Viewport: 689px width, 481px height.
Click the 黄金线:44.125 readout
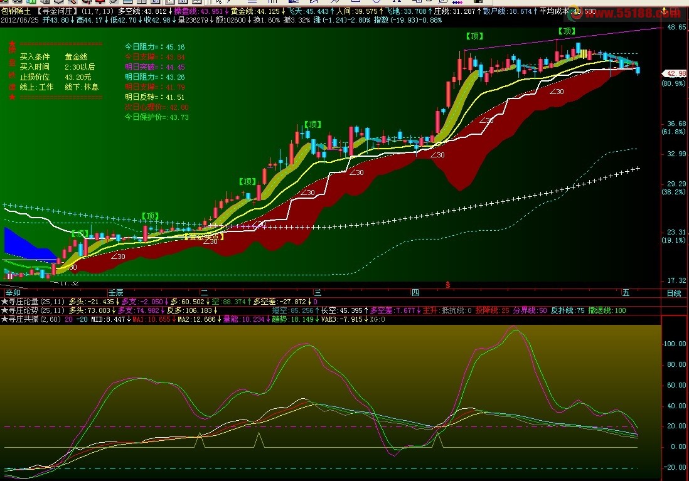coord(255,11)
